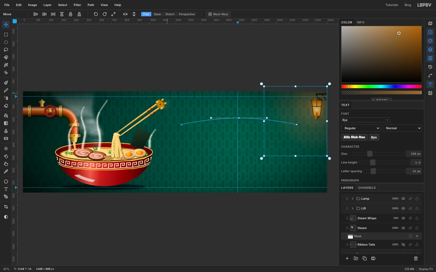Delete layer with the trash icon
Image resolution: width=436 pixels, height=272 pixels.
point(416,258)
